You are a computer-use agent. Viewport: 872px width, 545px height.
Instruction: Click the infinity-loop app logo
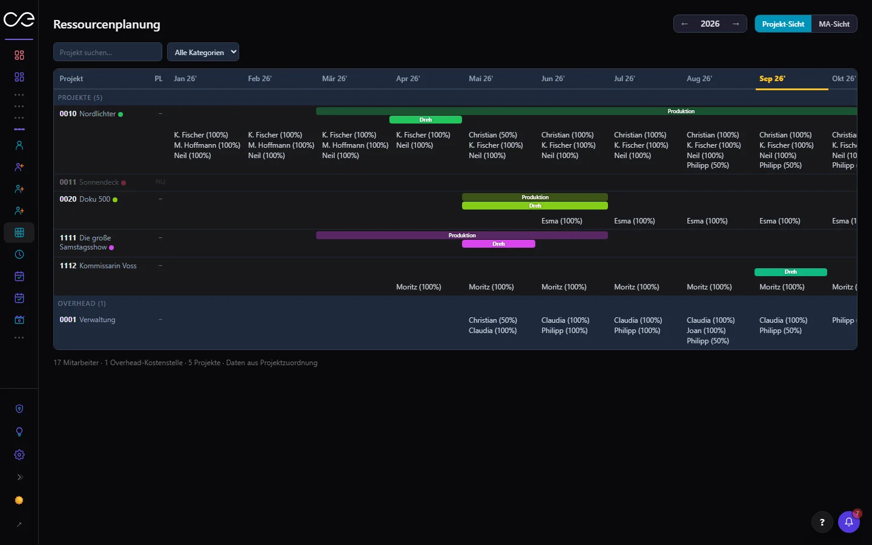(19, 19)
